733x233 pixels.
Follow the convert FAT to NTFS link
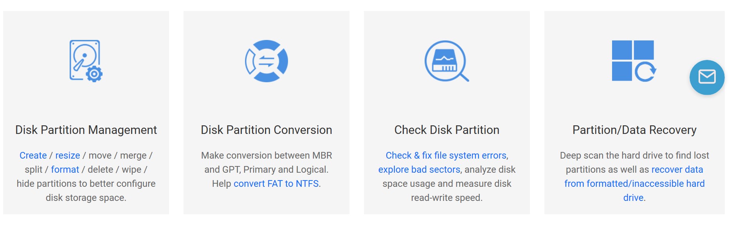(x=276, y=184)
